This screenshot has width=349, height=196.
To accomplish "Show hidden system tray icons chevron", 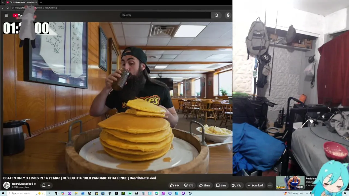I will (307, 193).
